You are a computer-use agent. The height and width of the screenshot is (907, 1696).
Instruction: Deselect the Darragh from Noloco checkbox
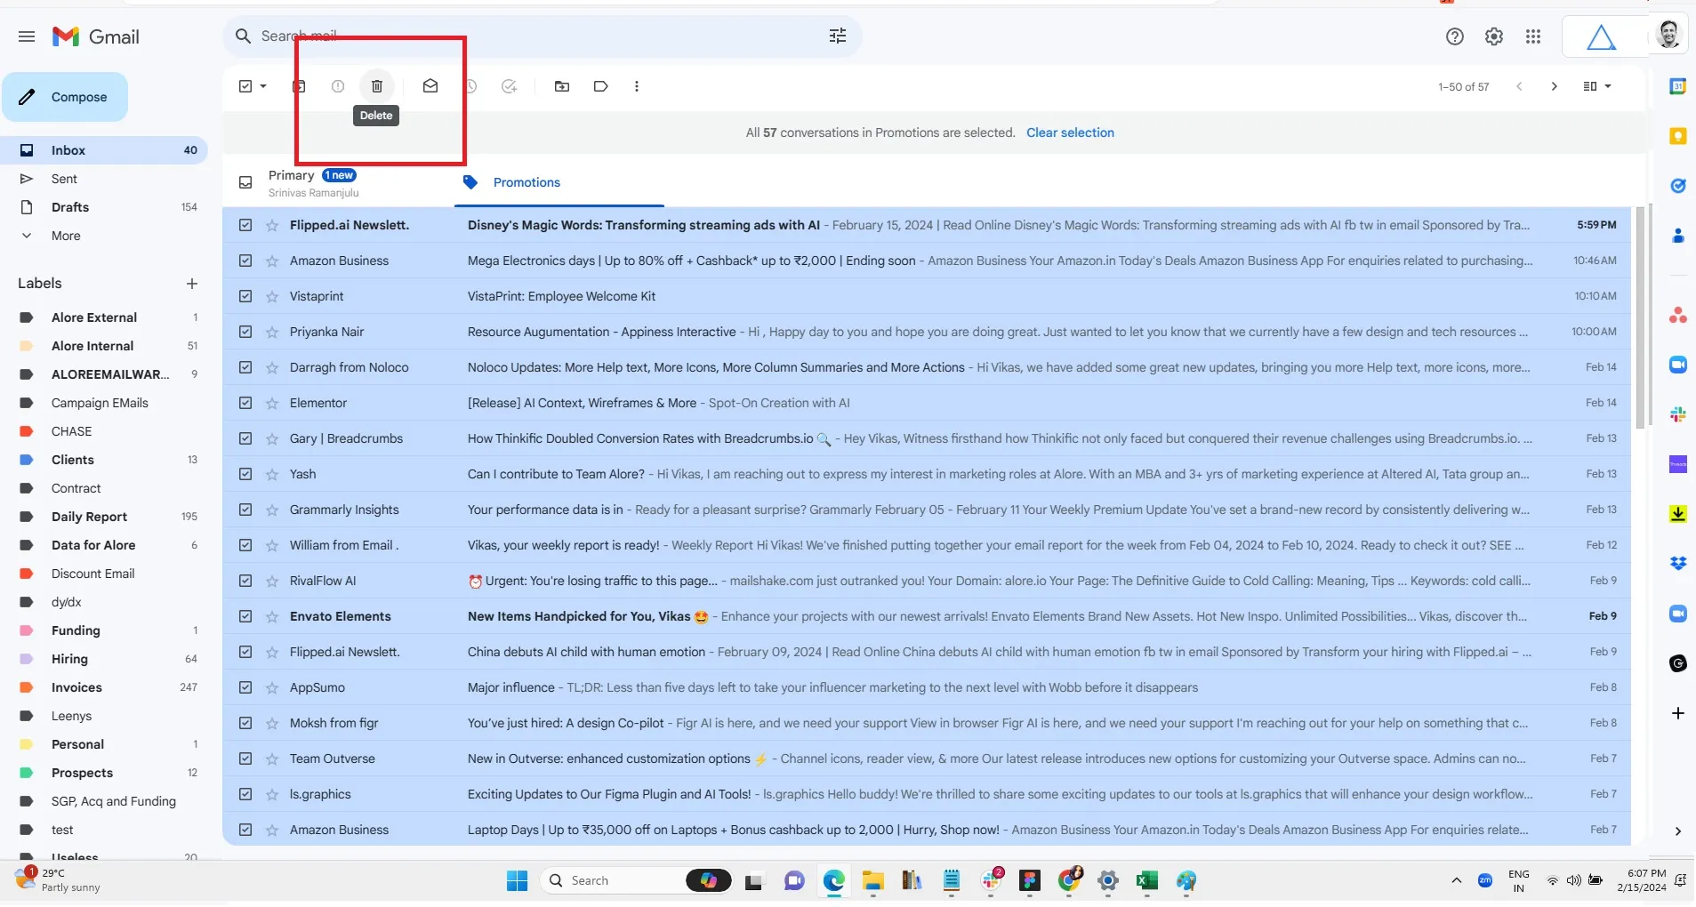[245, 367]
